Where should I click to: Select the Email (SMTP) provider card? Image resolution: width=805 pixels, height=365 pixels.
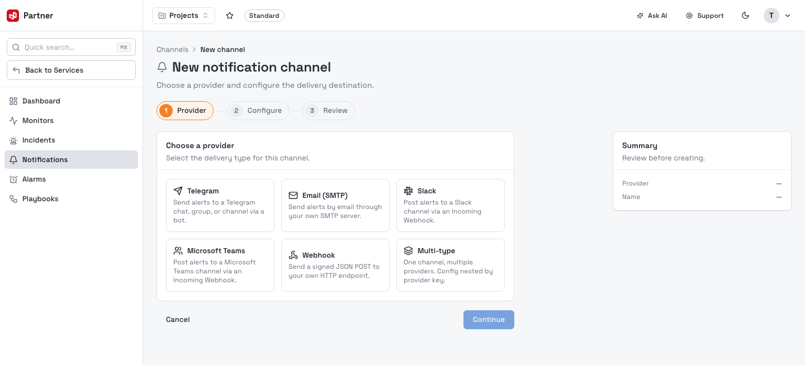click(335, 205)
